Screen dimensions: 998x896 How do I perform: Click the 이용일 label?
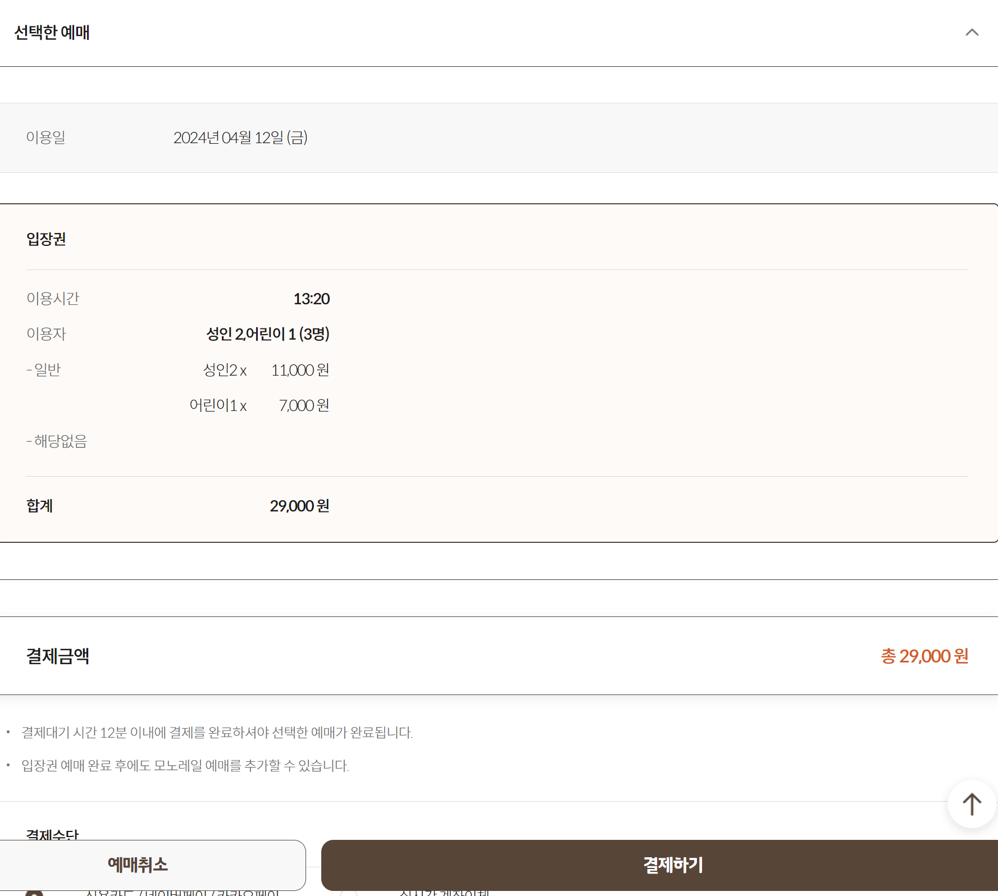[46, 138]
